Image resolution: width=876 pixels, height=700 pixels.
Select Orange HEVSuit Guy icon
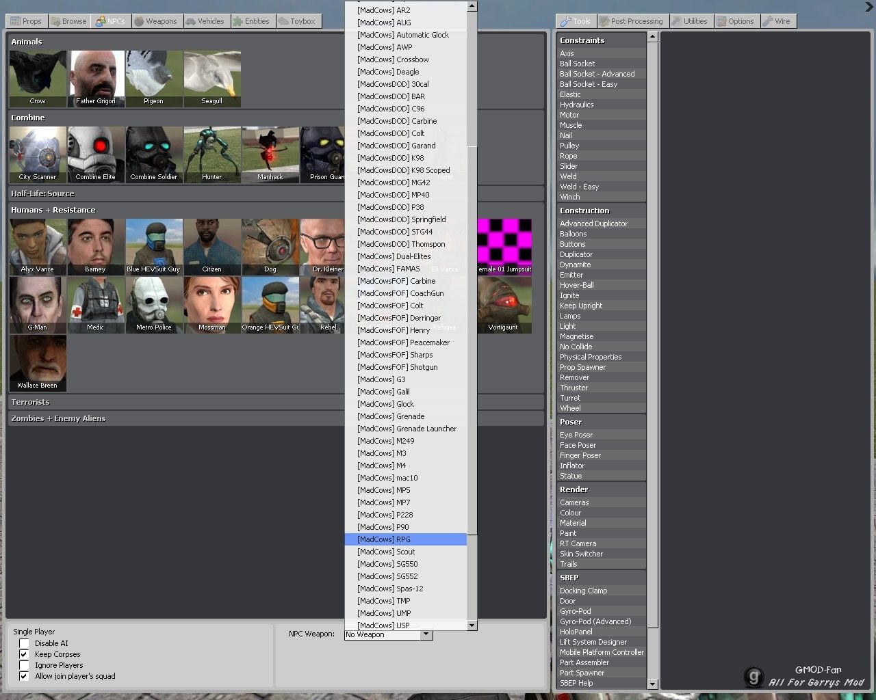tap(270, 305)
